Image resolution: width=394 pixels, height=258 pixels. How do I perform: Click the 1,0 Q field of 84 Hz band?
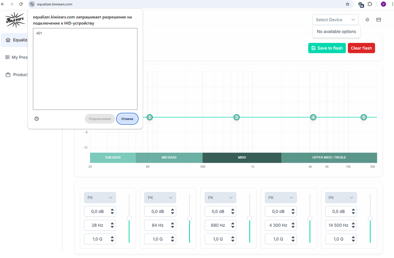click(x=160, y=239)
